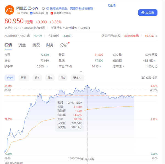165x164 pixels.
Task: Click the orange average-price marker dot
Action: (87, 110)
